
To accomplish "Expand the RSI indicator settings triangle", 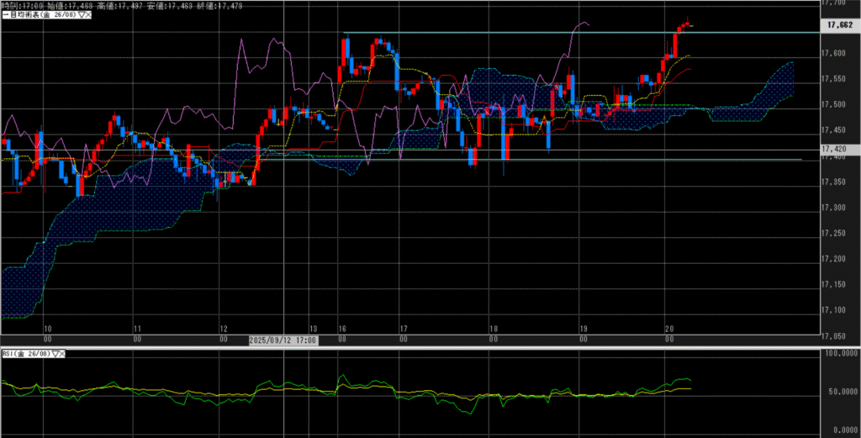I will click(x=56, y=355).
